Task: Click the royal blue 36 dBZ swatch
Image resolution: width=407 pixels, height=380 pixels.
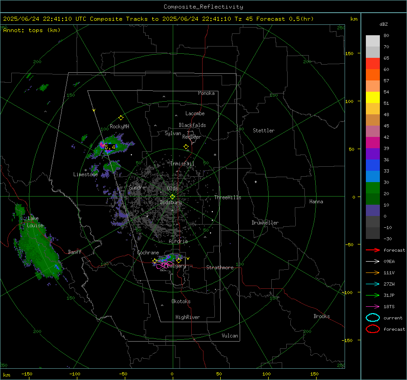Action: click(x=373, y=165)
